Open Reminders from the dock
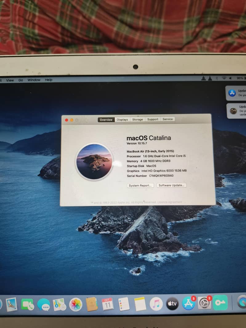This screenshot has width=246, height=328. (124, 304)
